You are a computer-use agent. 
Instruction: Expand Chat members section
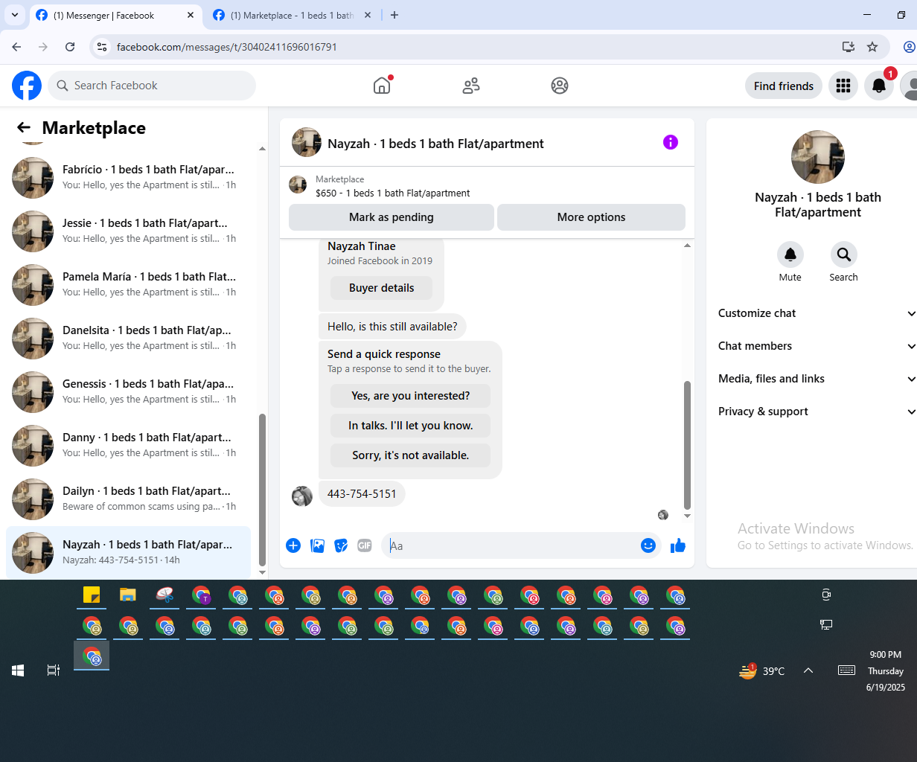817,346
